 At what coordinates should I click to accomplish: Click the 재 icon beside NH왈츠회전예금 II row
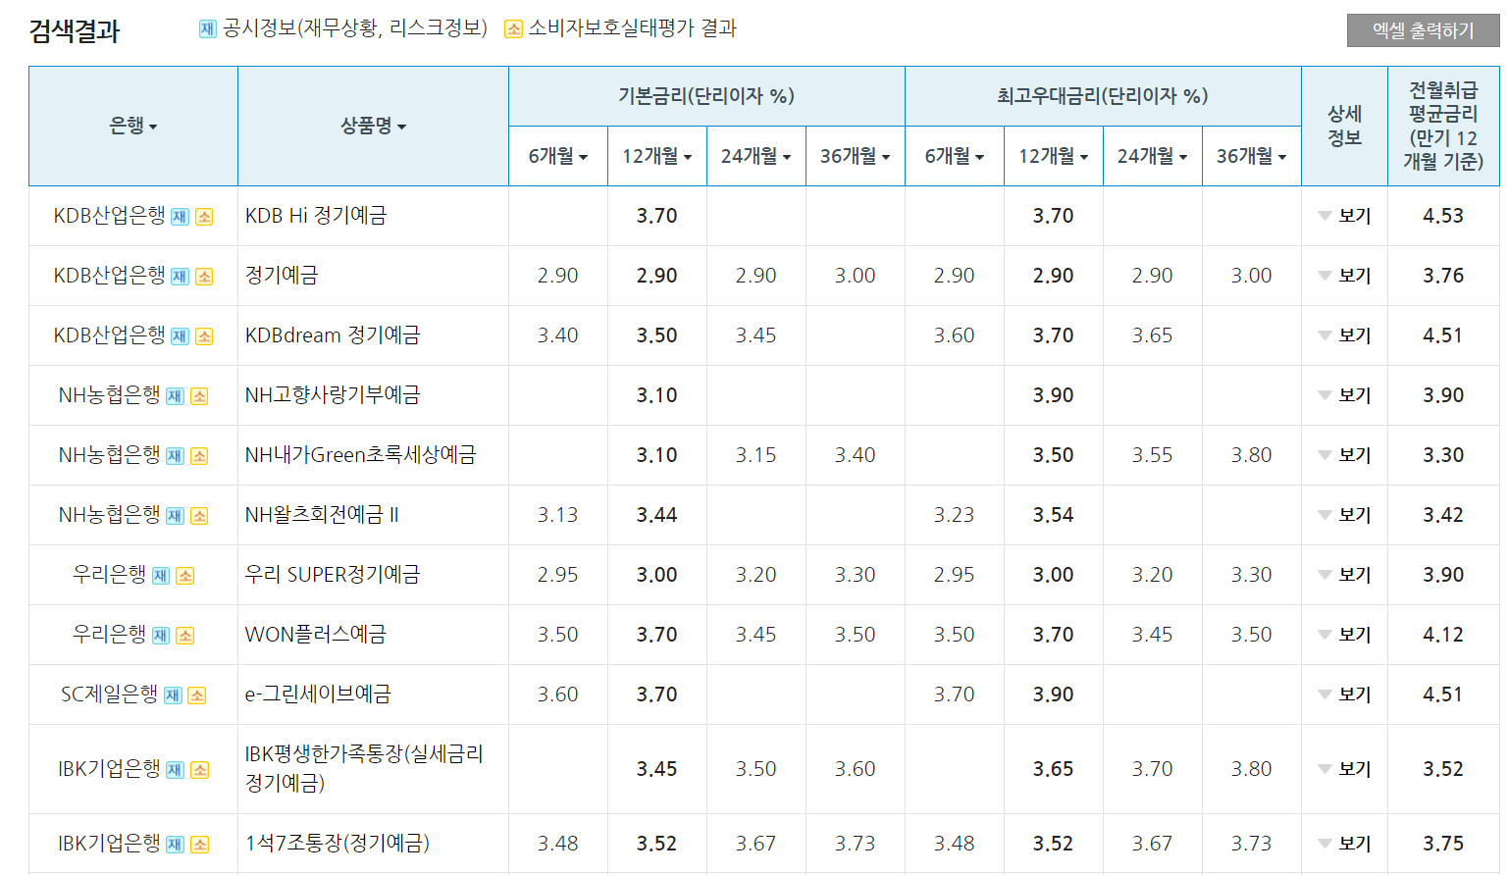tap(173, 514)
